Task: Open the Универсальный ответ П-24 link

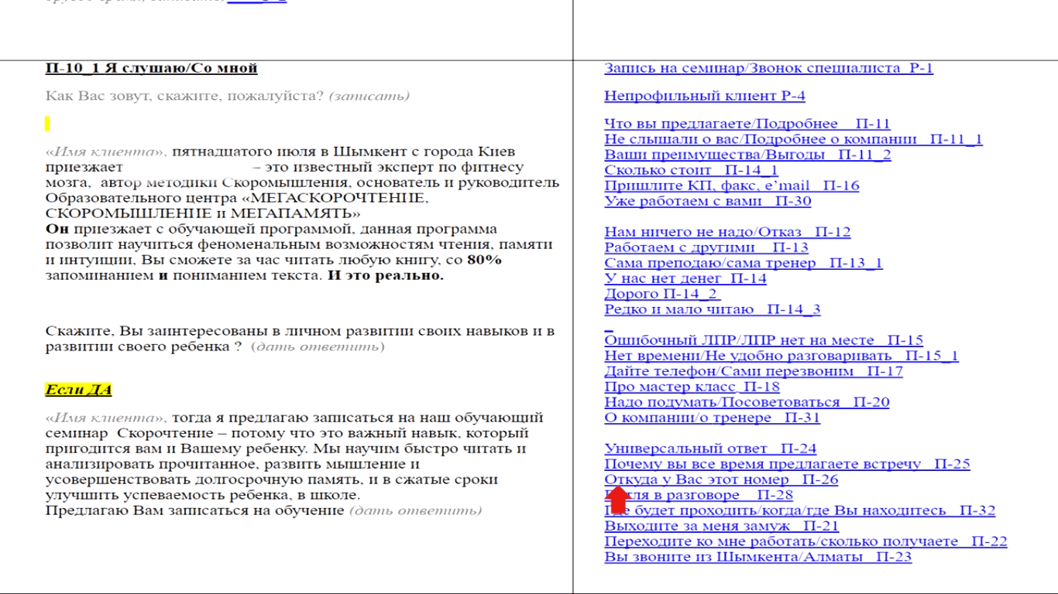Action: [709, 449]
